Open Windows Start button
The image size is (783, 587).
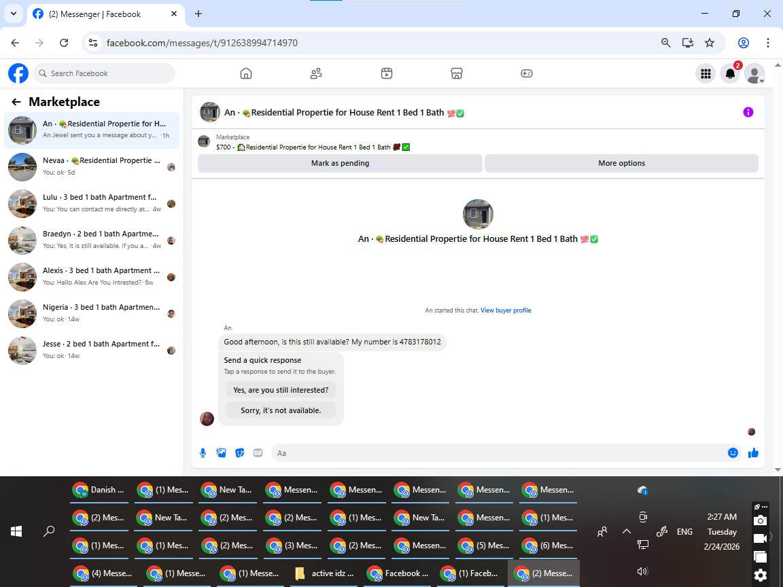(x=16, y=531)
